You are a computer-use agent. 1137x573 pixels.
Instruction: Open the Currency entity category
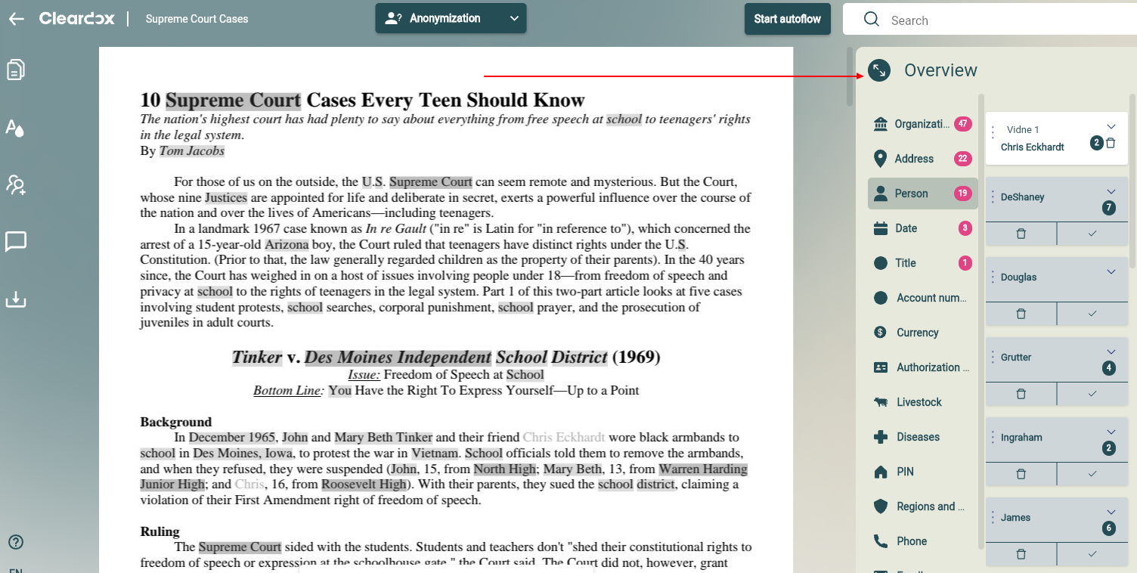917,332
